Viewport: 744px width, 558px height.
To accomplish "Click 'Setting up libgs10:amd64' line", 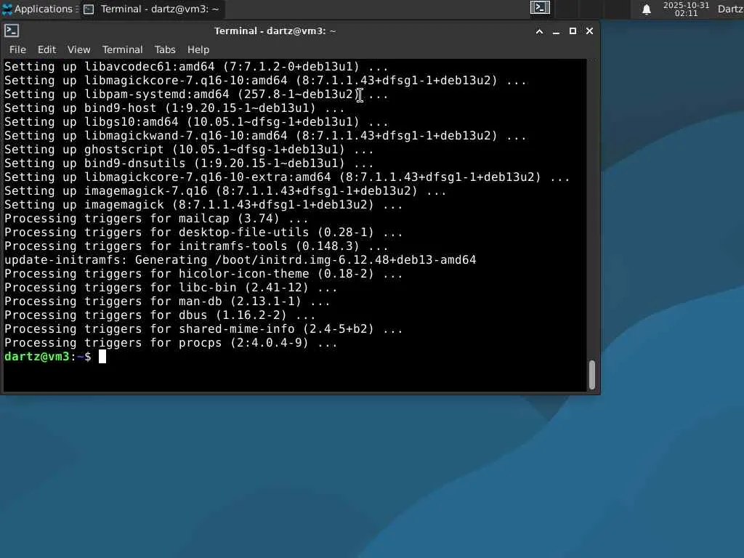I will (196, 122).
